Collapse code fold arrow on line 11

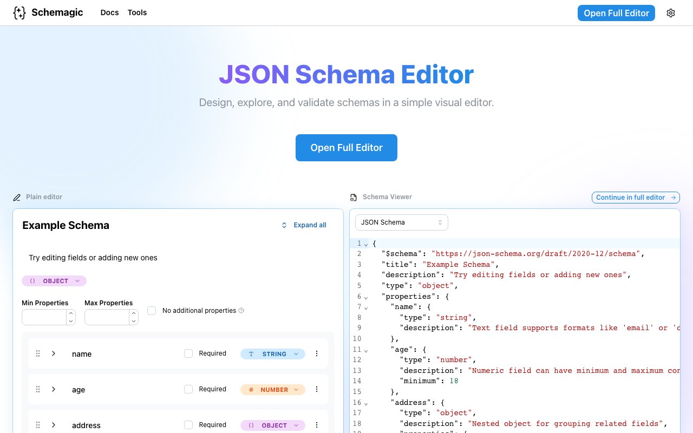tap(366, 351)
